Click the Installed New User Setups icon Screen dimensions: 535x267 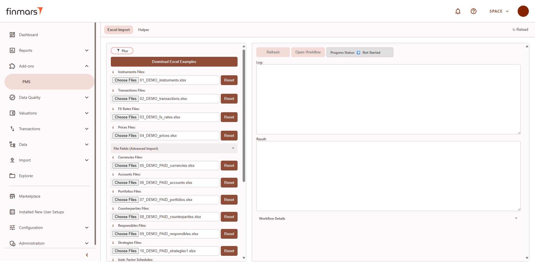pyautogui.click(x=12, y=212)
